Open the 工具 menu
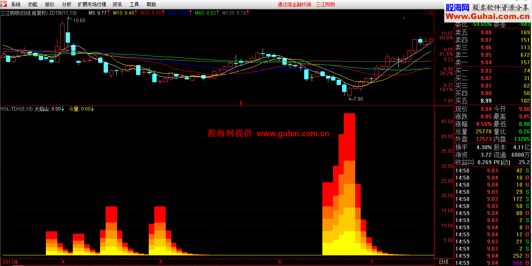Screen dimensions: 532x266 point(134,4)
